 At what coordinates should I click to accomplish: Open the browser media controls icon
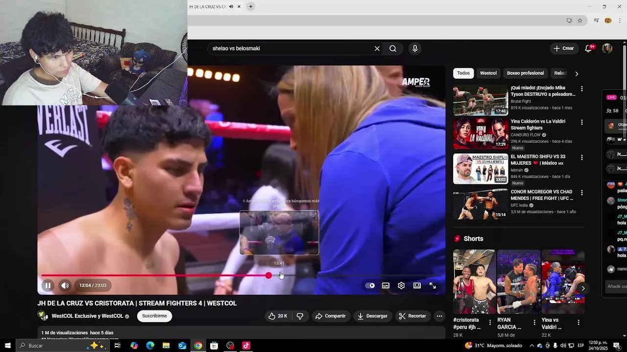click(x=596, y=21)
